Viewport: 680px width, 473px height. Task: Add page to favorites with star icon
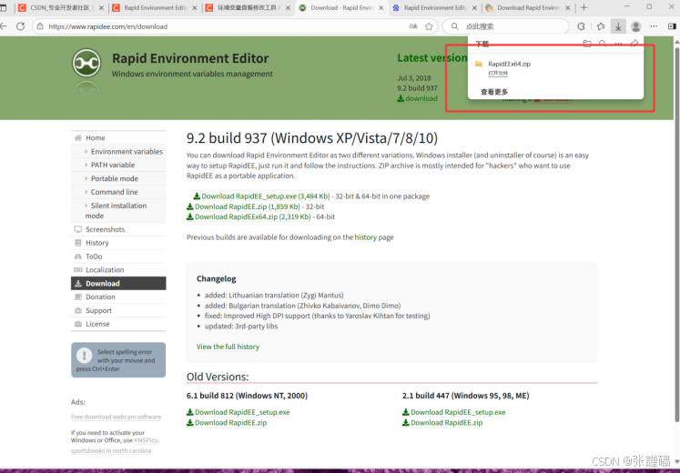click(429, 26)
